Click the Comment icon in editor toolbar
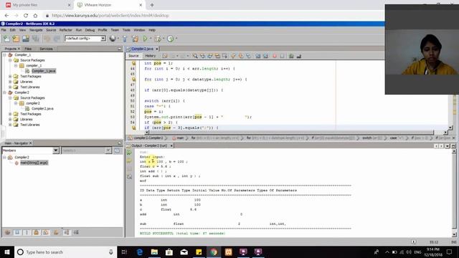Viewport: 459px width, 258px height. [291, 56]
